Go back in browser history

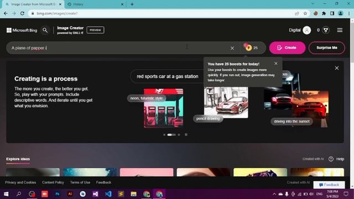pos(6,13)
